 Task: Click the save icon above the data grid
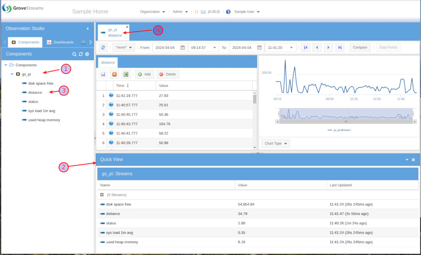pyautogui.click(x=103, y=74)
